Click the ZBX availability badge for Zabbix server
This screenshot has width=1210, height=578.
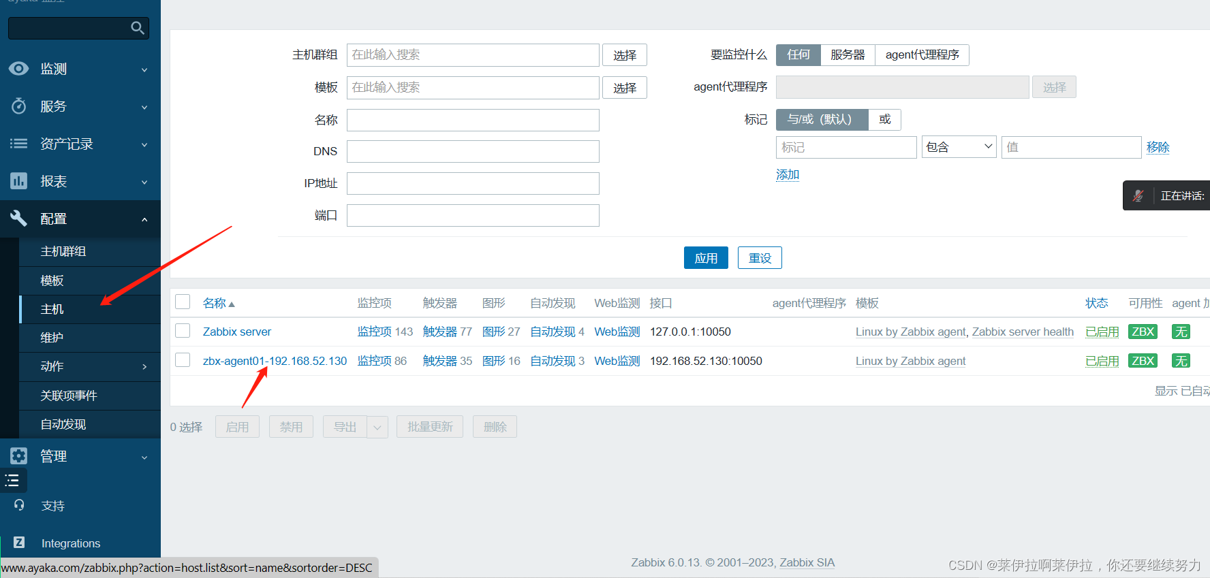1143,332
